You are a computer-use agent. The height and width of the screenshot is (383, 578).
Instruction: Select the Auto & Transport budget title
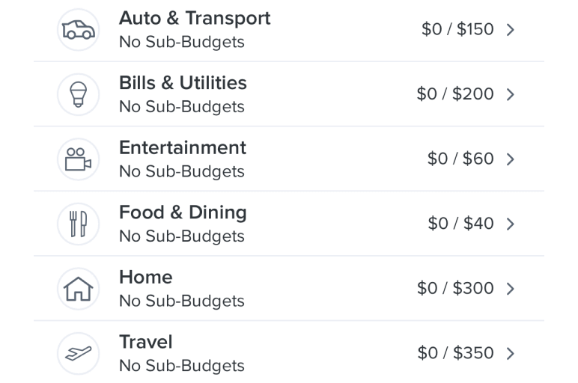click(x=195, y=19)
